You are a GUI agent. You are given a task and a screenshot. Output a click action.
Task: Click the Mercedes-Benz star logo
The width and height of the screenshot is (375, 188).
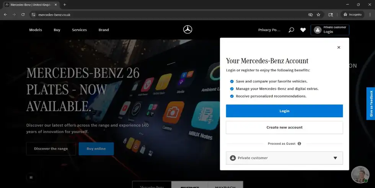[188, 30]
